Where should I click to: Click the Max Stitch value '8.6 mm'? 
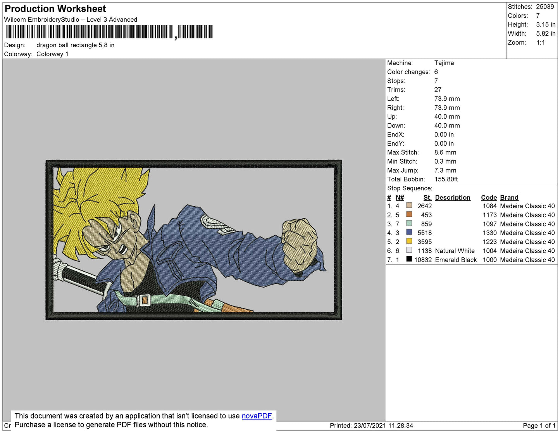pos(445,152)
